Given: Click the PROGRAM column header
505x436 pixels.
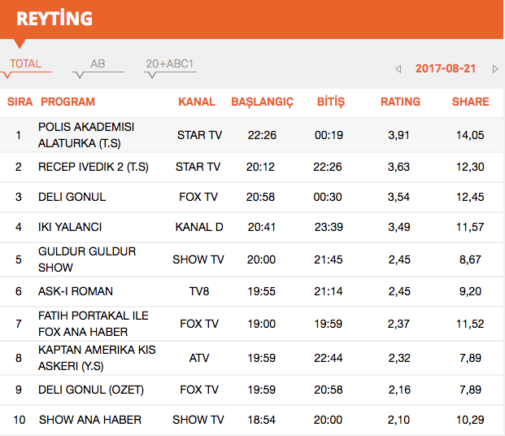Looking at the screenshot, I should pyautogui.click(x=67, y=102).
